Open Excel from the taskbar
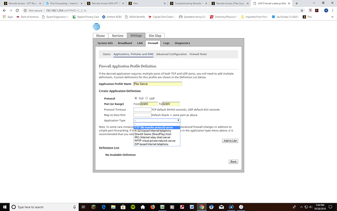 (162, 207)
